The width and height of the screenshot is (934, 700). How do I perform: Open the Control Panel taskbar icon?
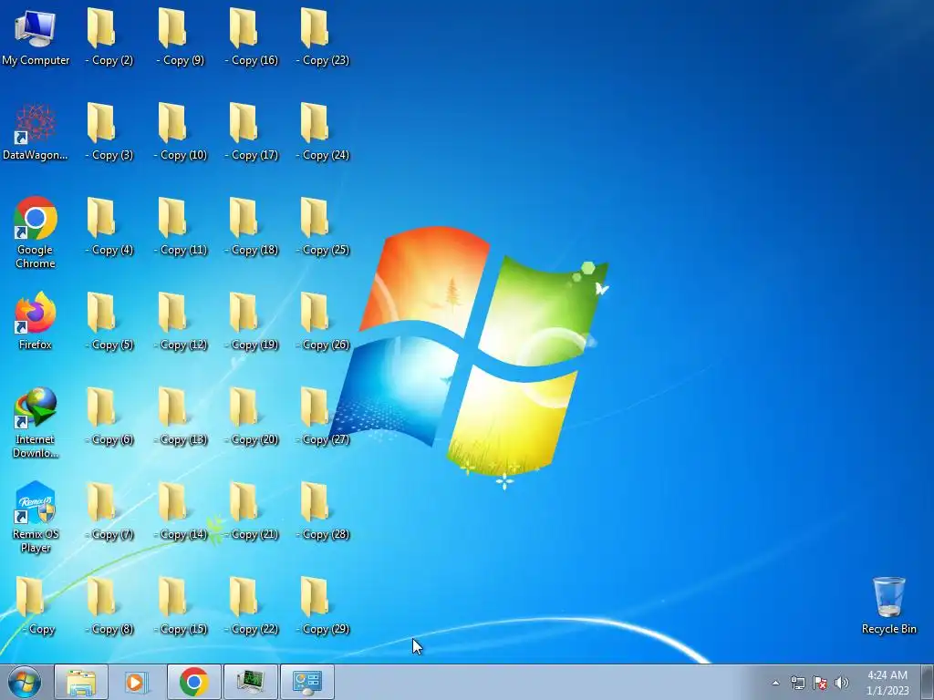[306, 682]
